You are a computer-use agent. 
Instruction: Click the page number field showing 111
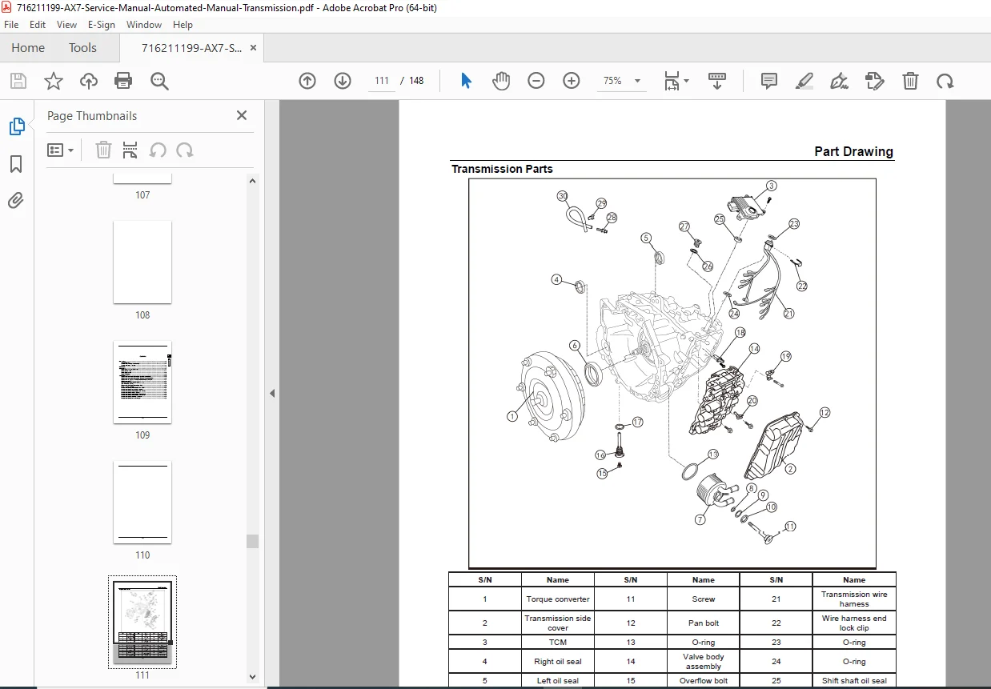click(x=381, y=81)
